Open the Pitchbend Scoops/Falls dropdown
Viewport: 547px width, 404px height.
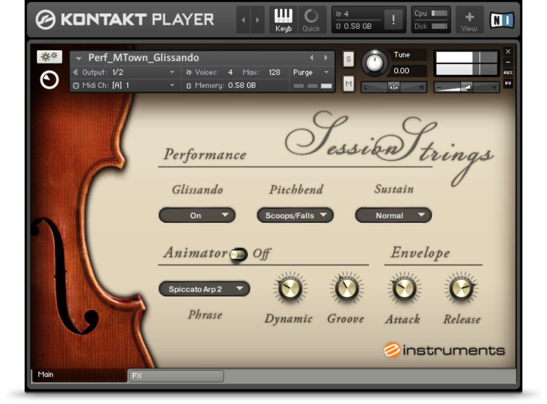click(295, 215)
